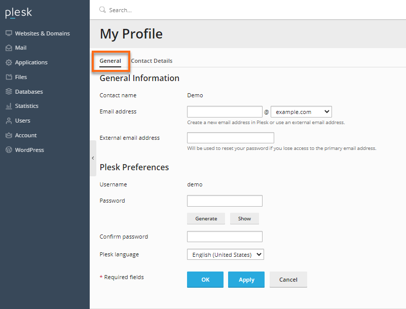Switch to the Contact Details tab
406x309 pixels.
(x=152, y=60)
